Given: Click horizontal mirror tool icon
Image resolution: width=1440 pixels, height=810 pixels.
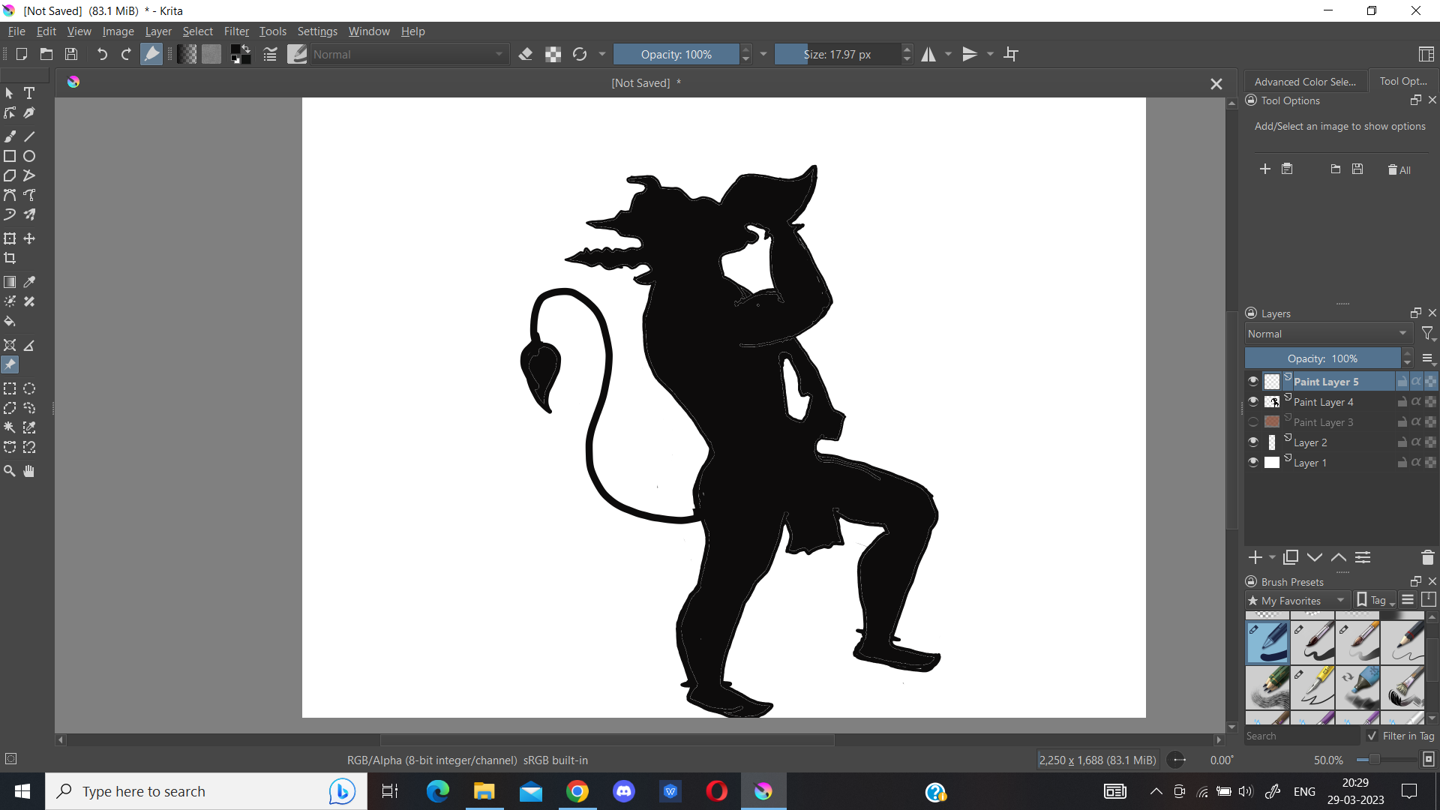Looking at the screenshot, I should click(x=928, y=54).
